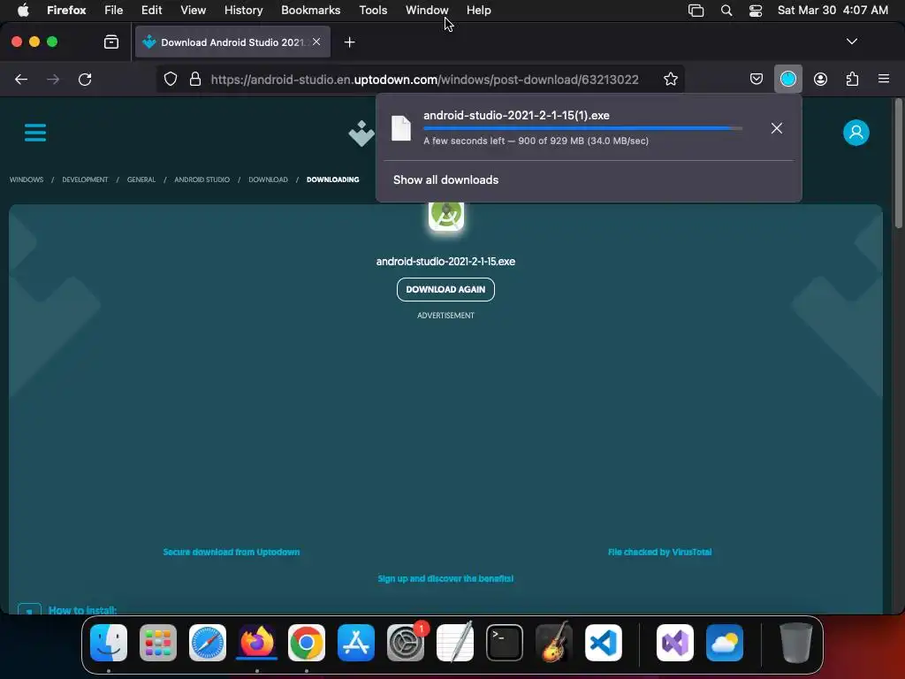Image resolution: width=905 pixels, height=679 pixels.
Task: Click the DOWNLOAD AGAIN button
Action: click(445, 289)
